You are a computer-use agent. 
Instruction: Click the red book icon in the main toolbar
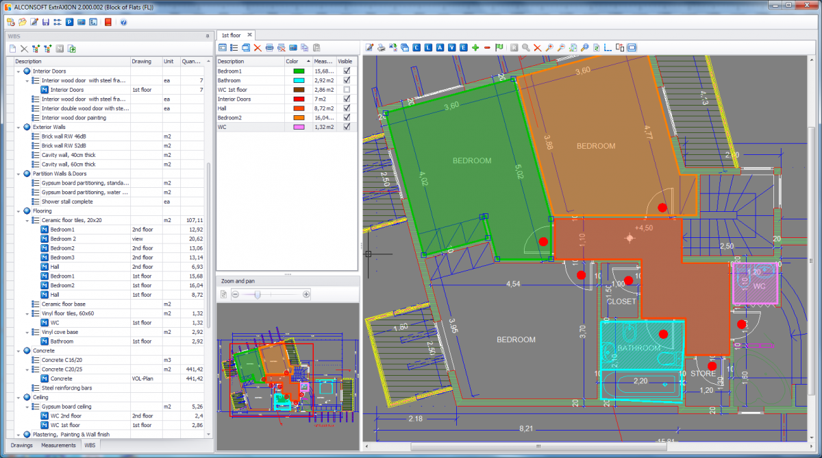coord(108,23)
